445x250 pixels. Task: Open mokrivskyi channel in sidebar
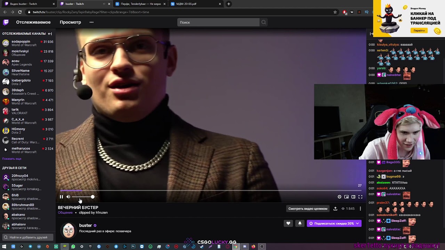(28, 53)
